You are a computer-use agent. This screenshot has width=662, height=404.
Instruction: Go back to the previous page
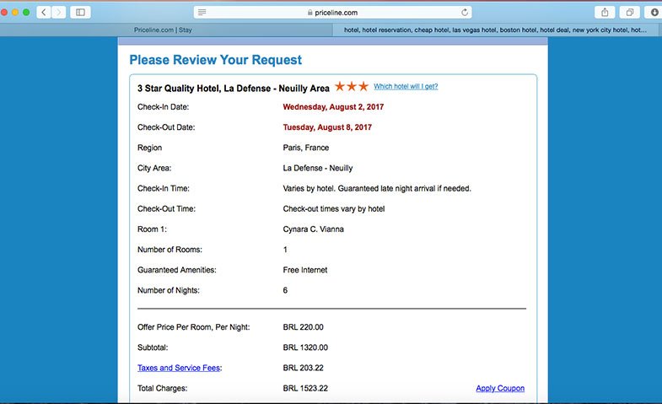tap(43, 13)
